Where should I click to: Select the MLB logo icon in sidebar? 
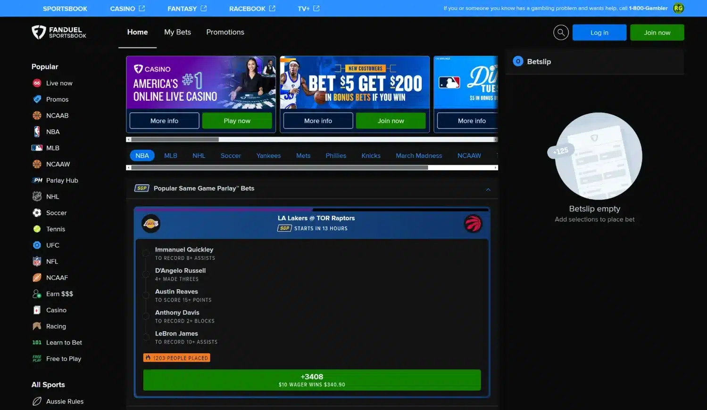pos(37,148)
